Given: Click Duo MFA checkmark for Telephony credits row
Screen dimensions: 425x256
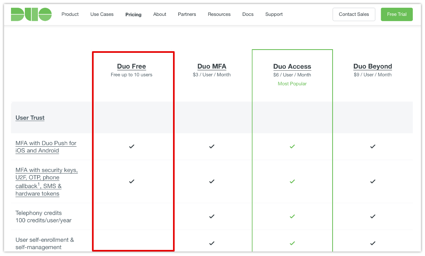Looking at the screenshot, I should (x=212, y=216).
